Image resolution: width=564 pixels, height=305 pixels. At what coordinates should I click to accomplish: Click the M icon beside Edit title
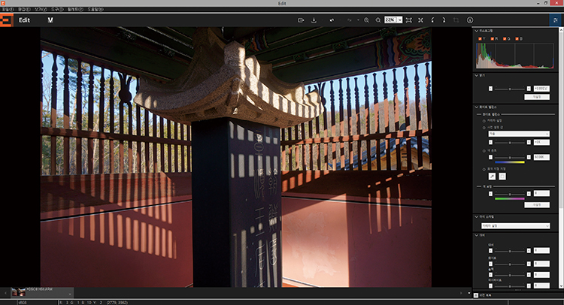tap(50, 20)
